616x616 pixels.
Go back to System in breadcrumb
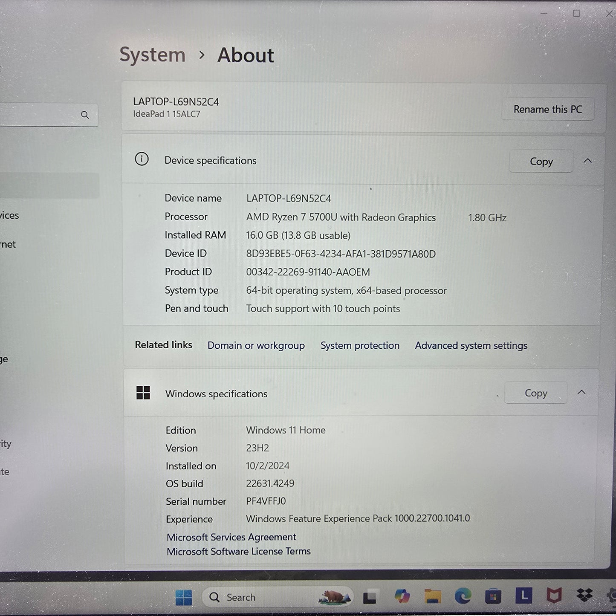(x=152, y=55)
